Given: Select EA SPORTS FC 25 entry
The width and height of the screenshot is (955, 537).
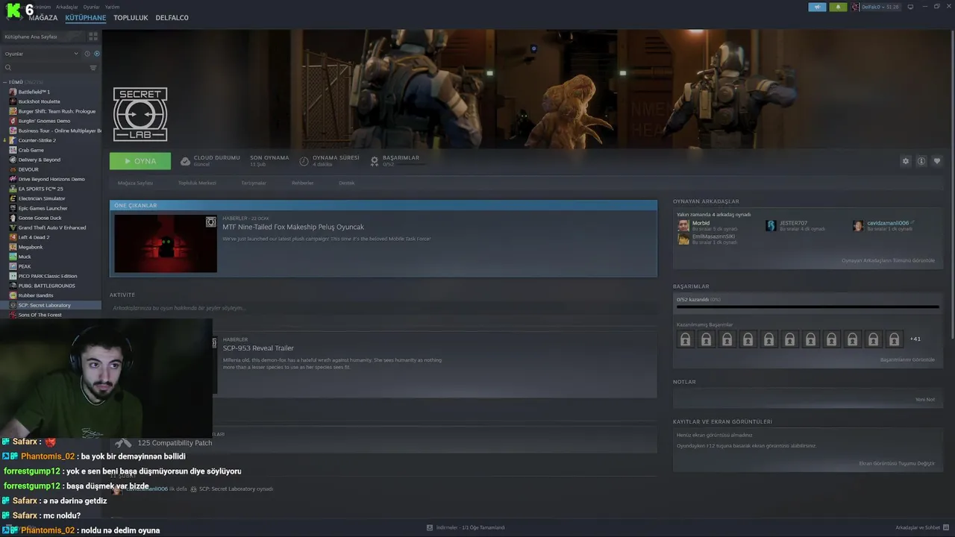Looking at the screenshot, I should point(40,189).
